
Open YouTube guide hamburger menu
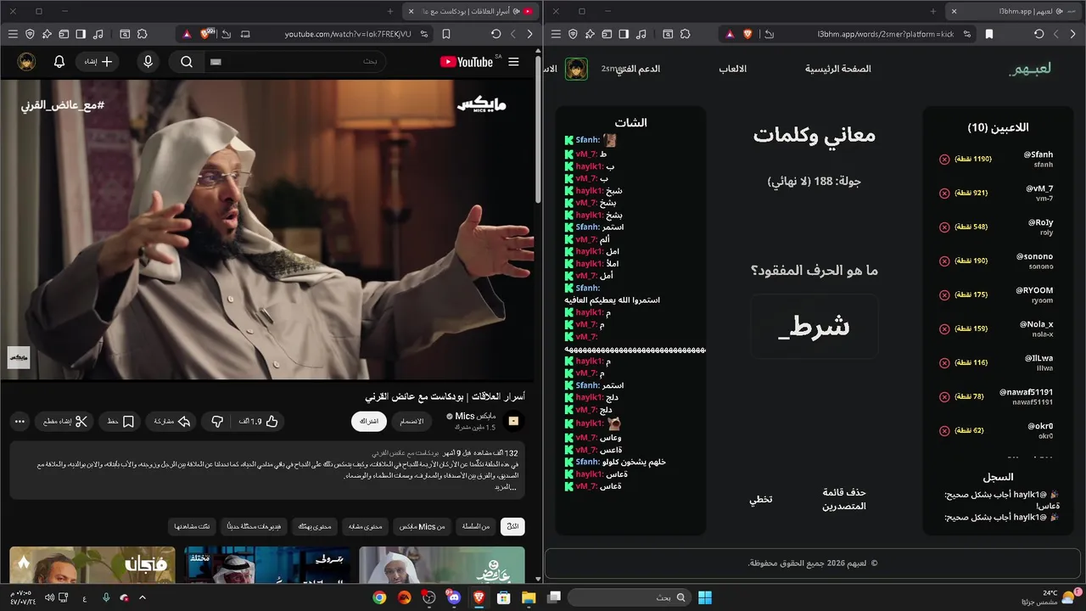(513, 62)
